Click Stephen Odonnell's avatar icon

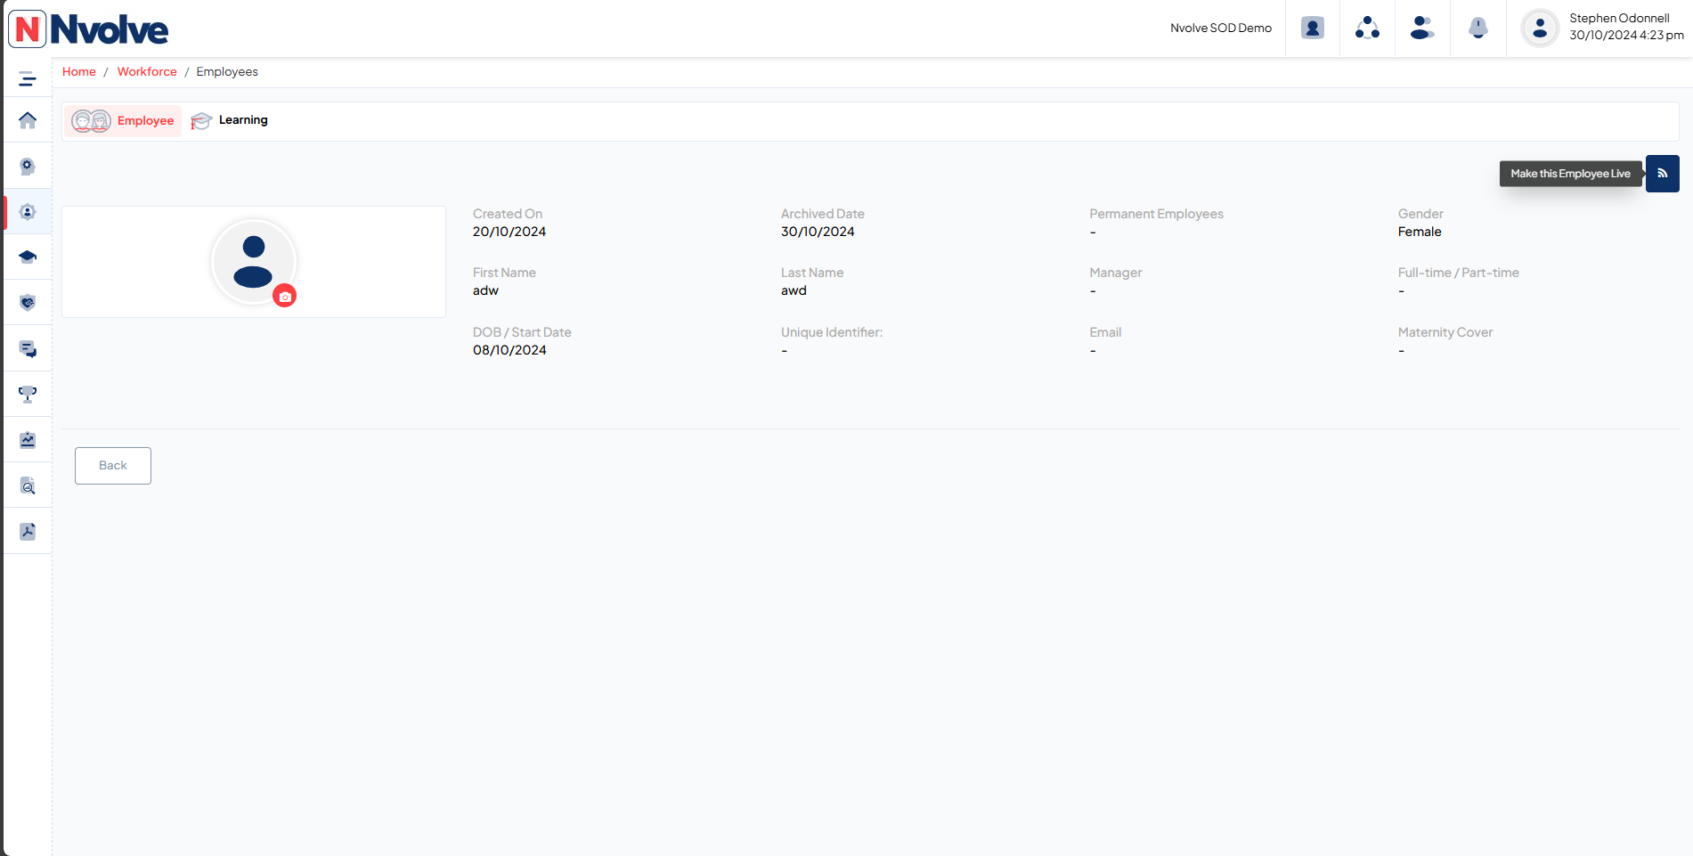click(x=1540, y=29)
